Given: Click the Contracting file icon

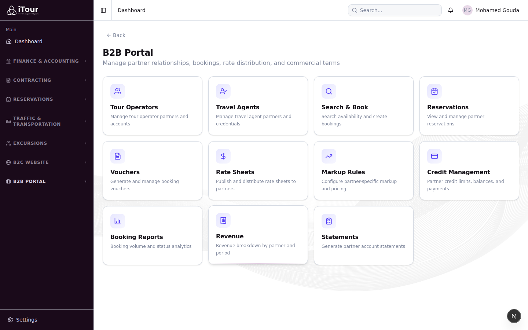Looking at the screenshot, I should coord(8,80).
